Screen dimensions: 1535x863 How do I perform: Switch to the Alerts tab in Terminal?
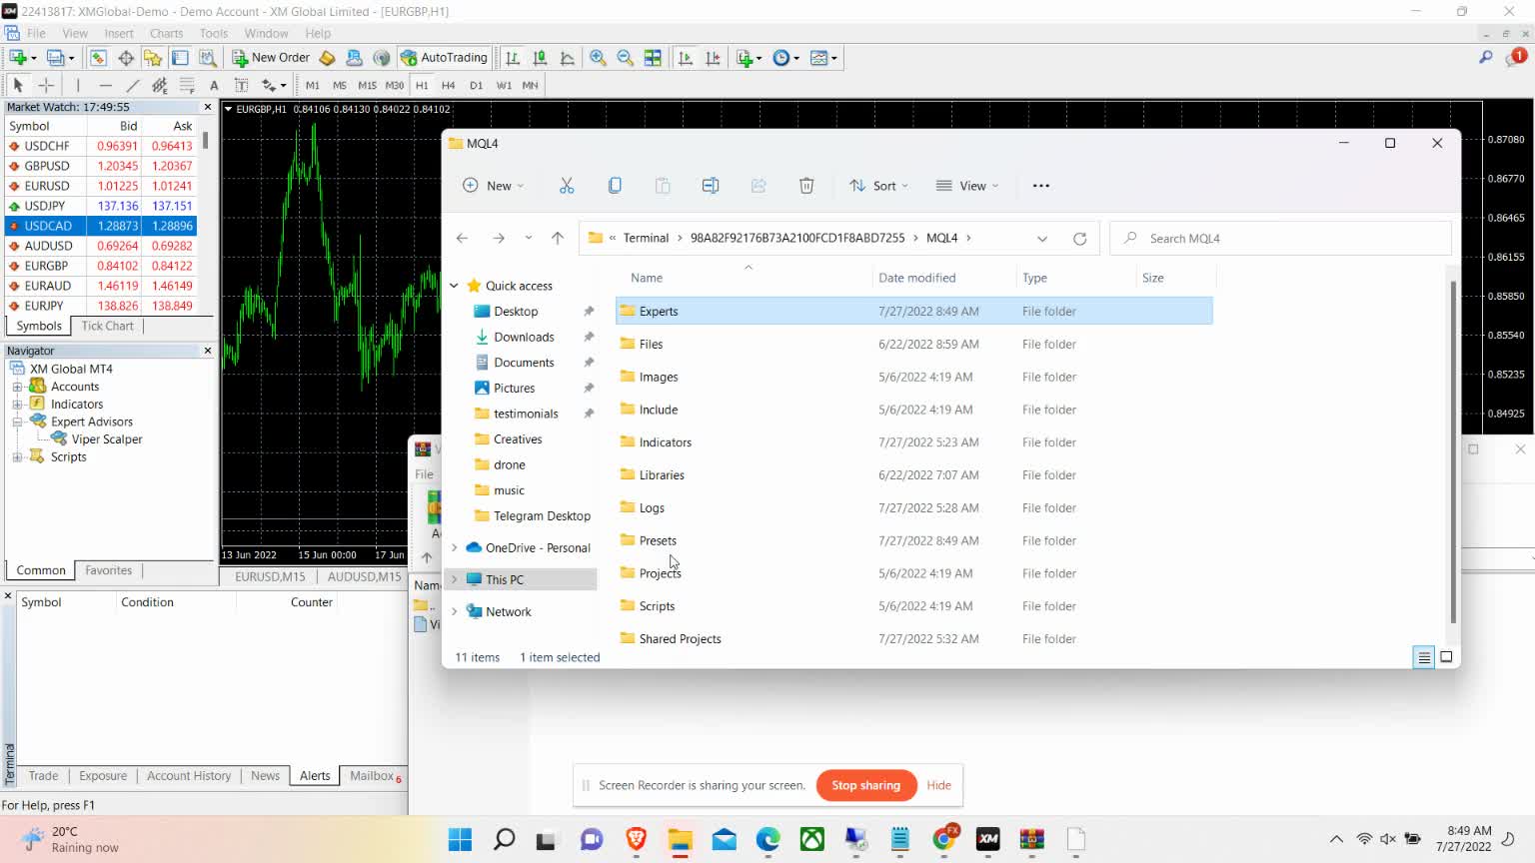coord(314,775)
